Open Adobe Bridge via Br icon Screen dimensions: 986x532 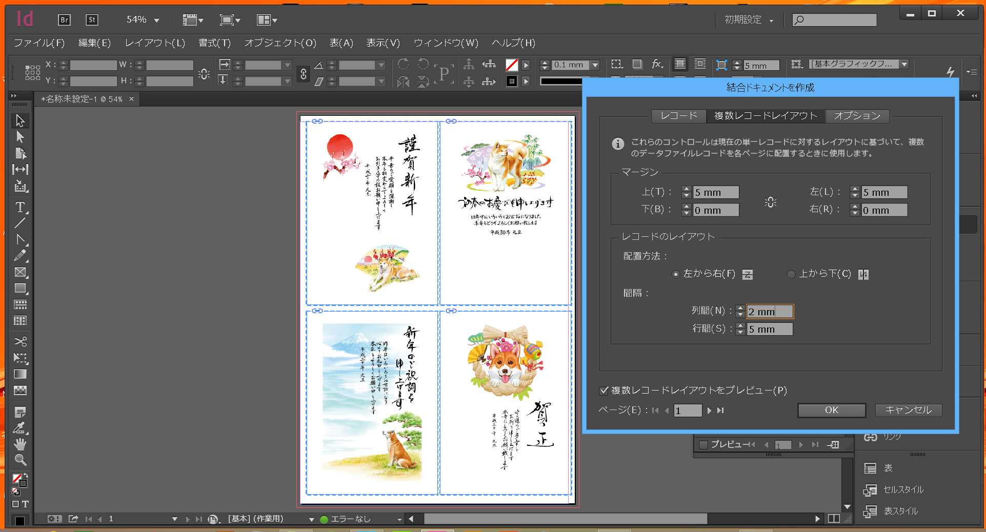coord(64,19)
